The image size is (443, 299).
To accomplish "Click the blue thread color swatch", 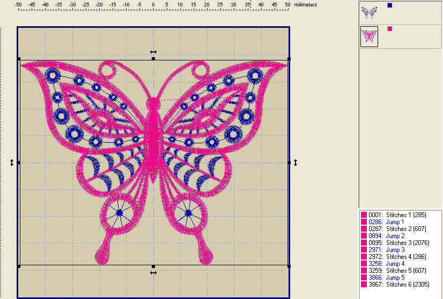I will coord(390,5).
